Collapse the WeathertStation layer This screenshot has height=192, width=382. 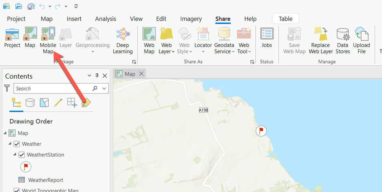15,154
